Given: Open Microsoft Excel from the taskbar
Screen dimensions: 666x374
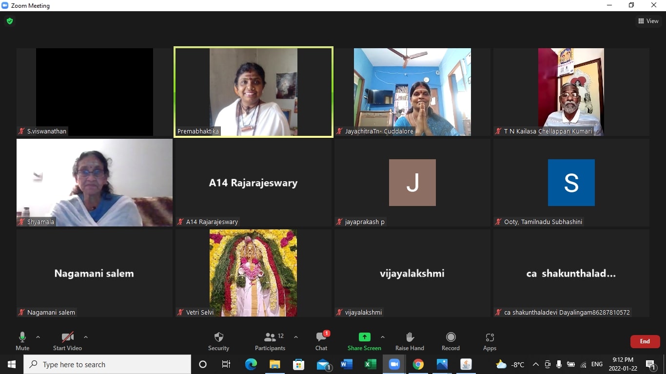Looking at the screenshot, I should tap(370, 364).
